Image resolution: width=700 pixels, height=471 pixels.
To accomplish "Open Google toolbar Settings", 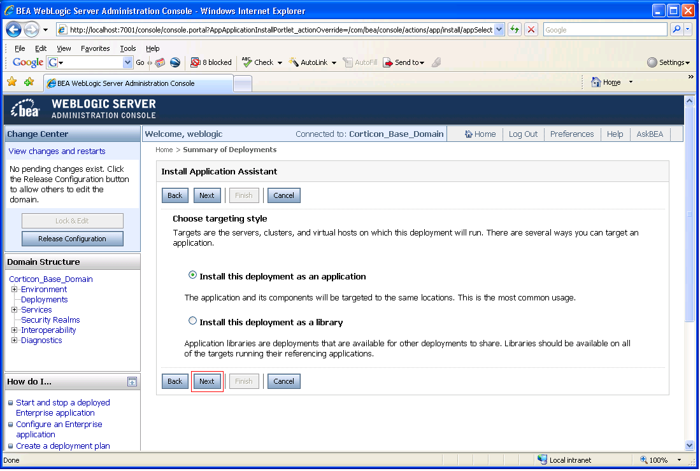I will click(668, 62).
